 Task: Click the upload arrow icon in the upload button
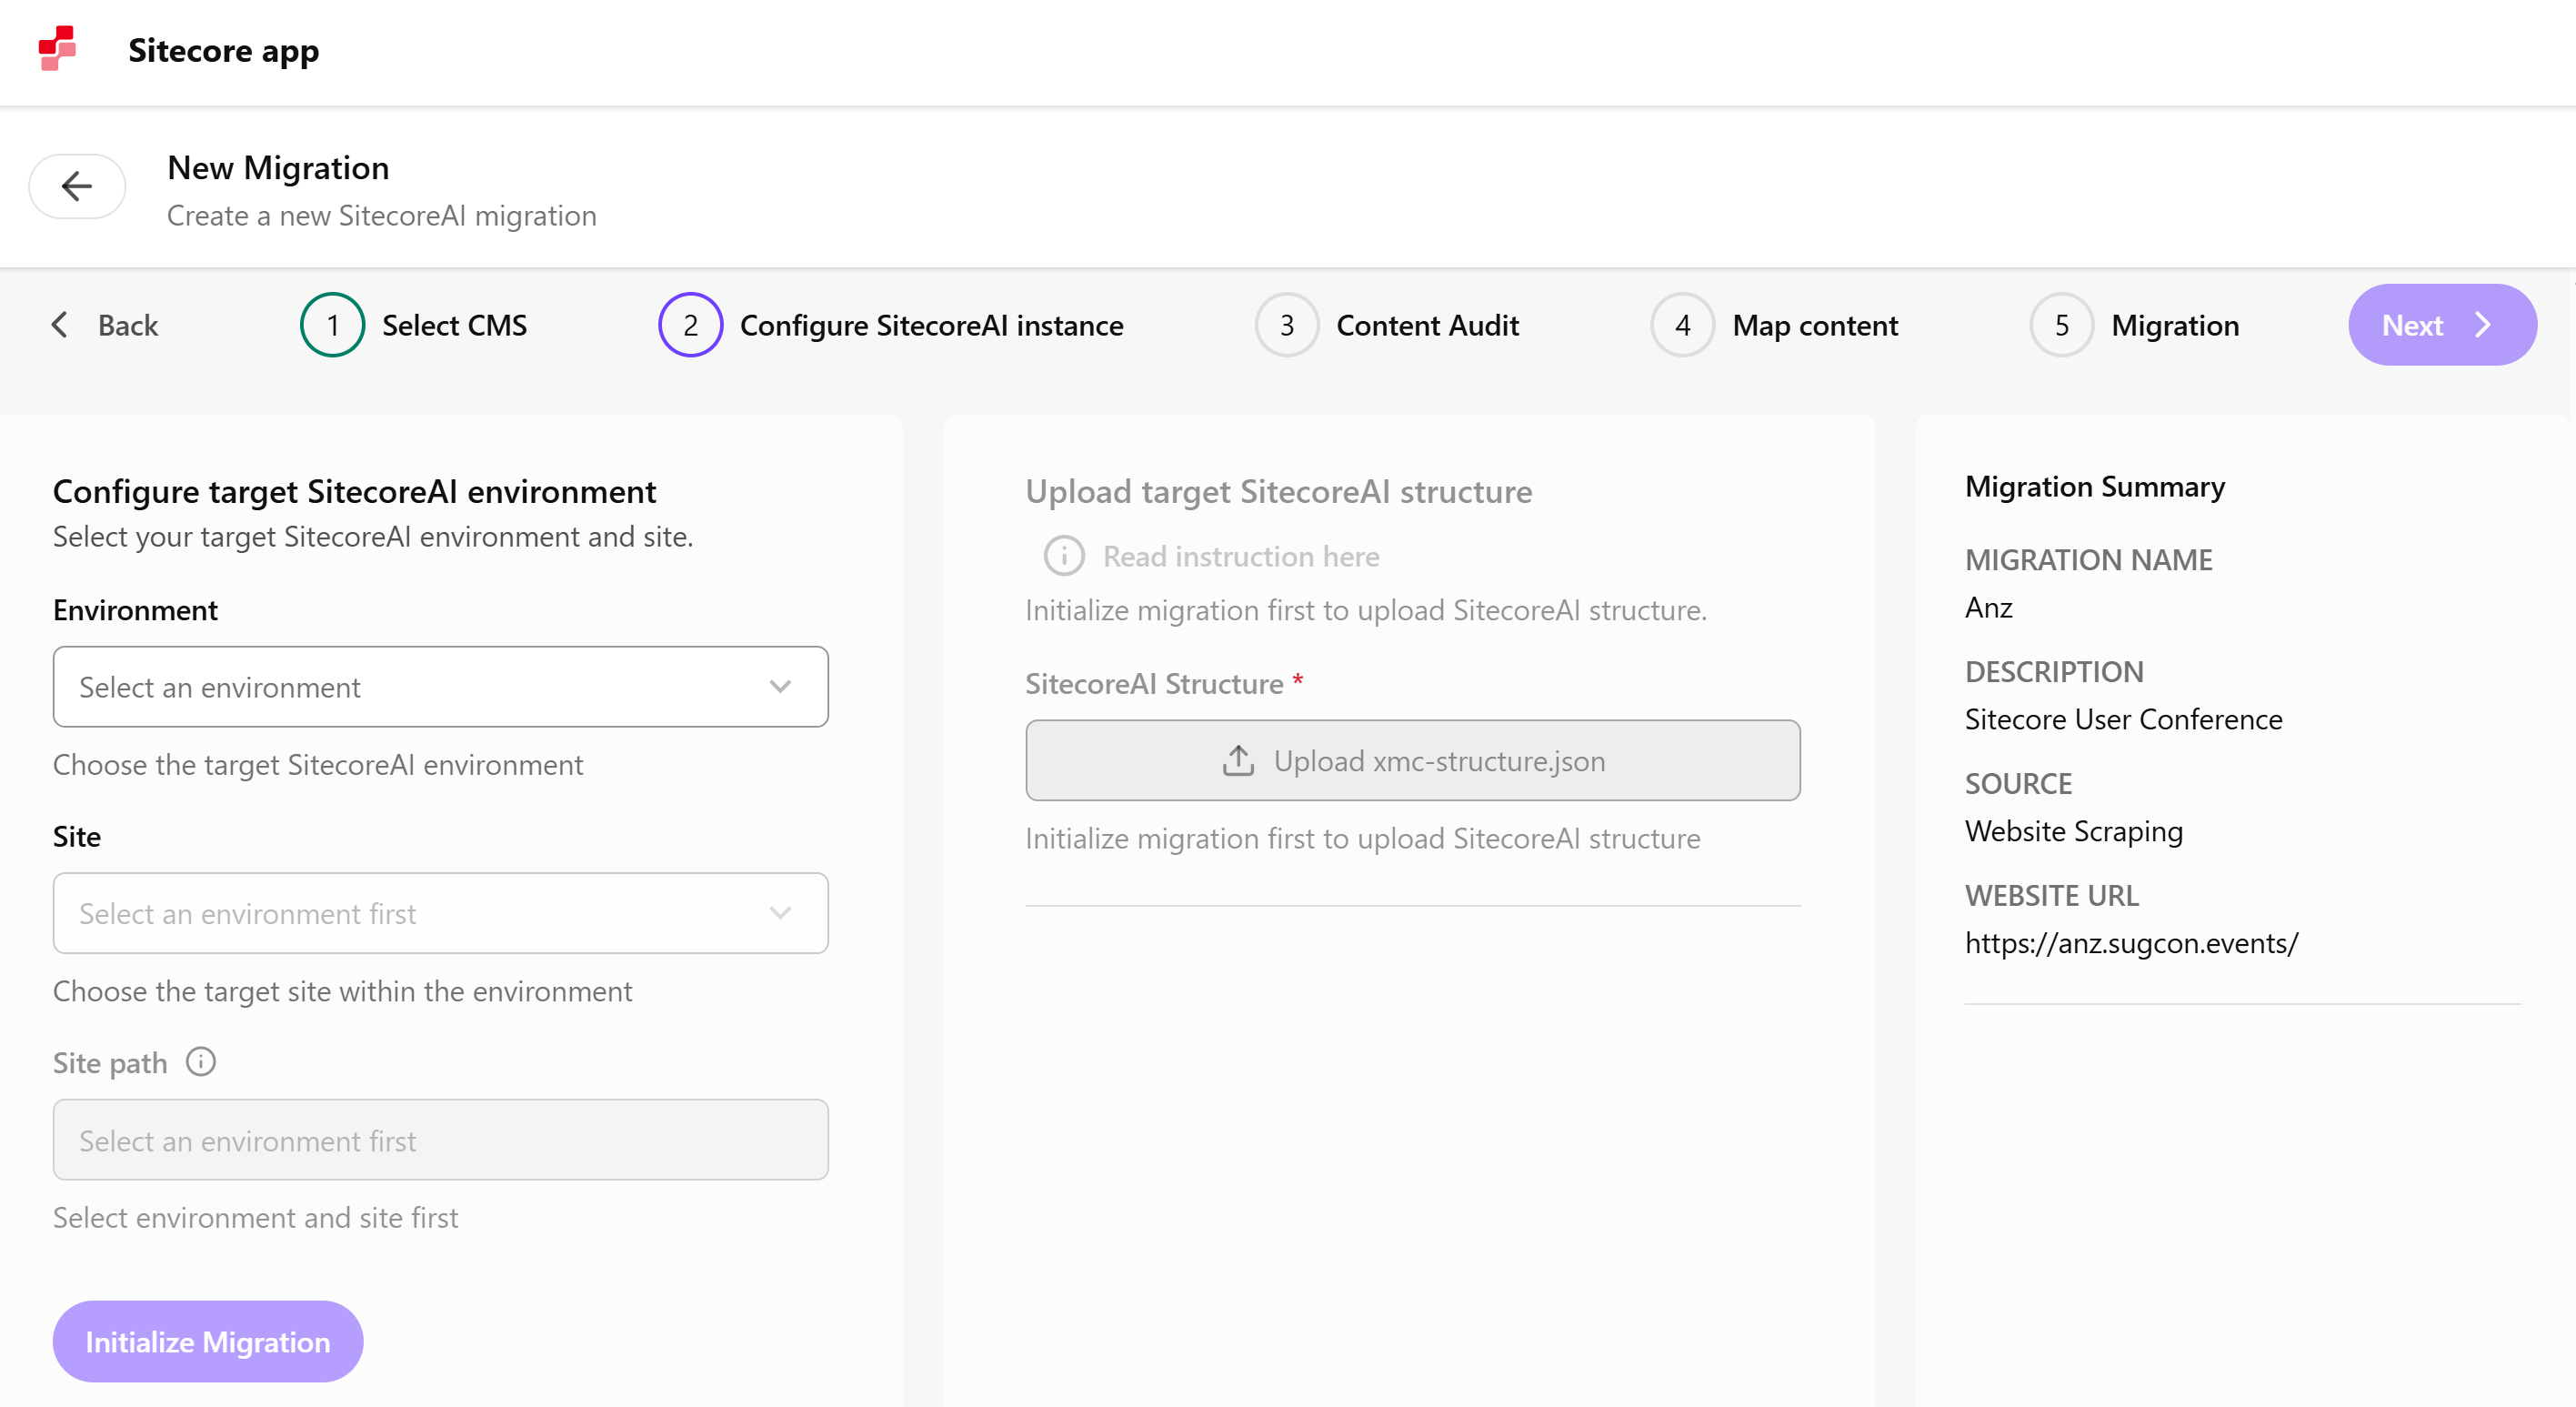[x=1238, y=761]
